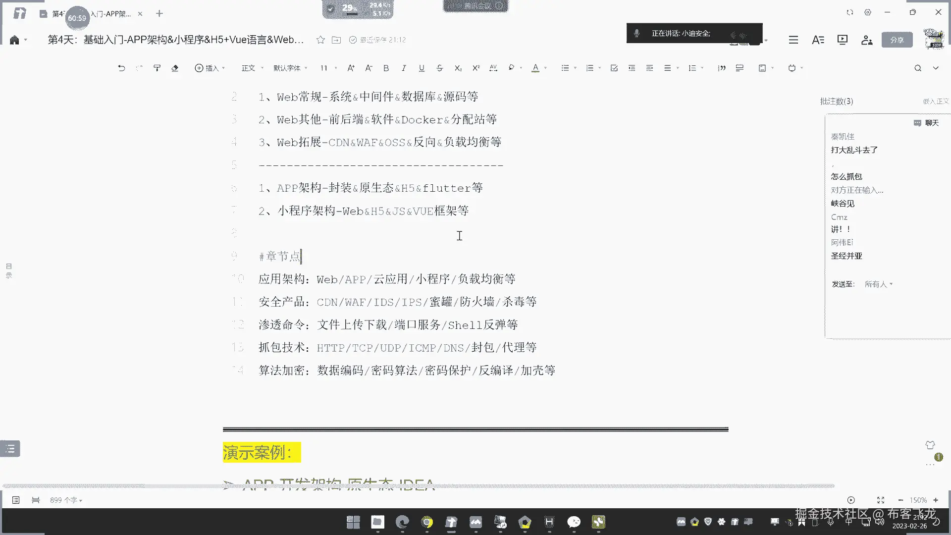The height and width of the screenshot is (535, 951).
Task: Open the 插入 insert menu
Action: (210, 68)
